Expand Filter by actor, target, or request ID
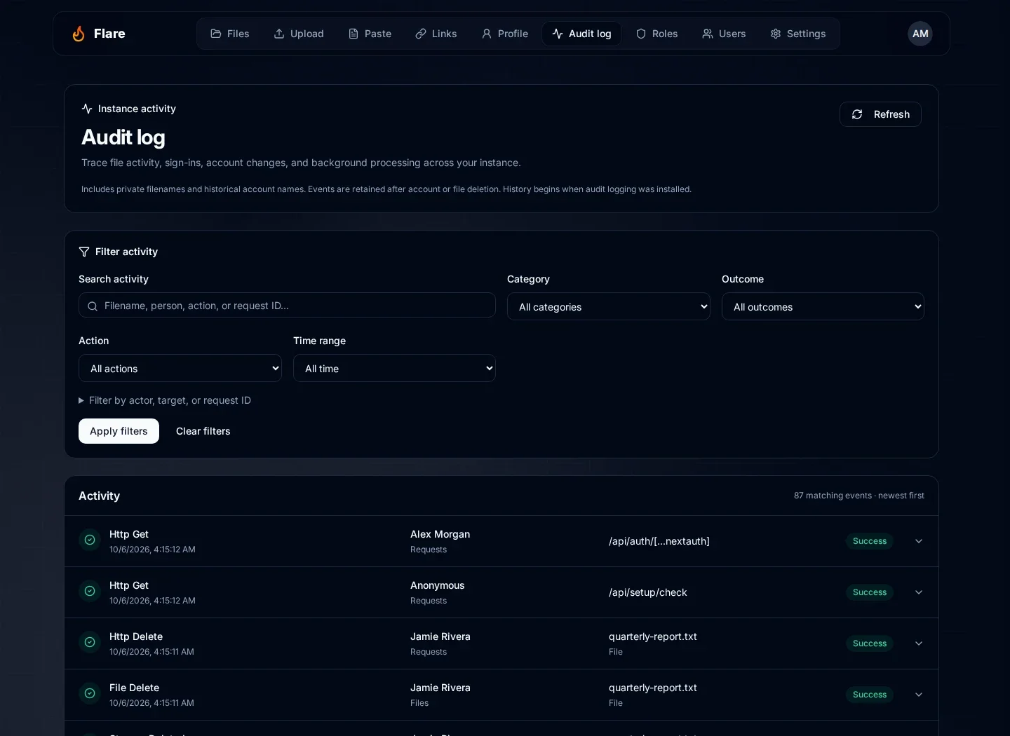This screenshot has height=736, width=1010. pyautogui.click(x=165, y=400)
